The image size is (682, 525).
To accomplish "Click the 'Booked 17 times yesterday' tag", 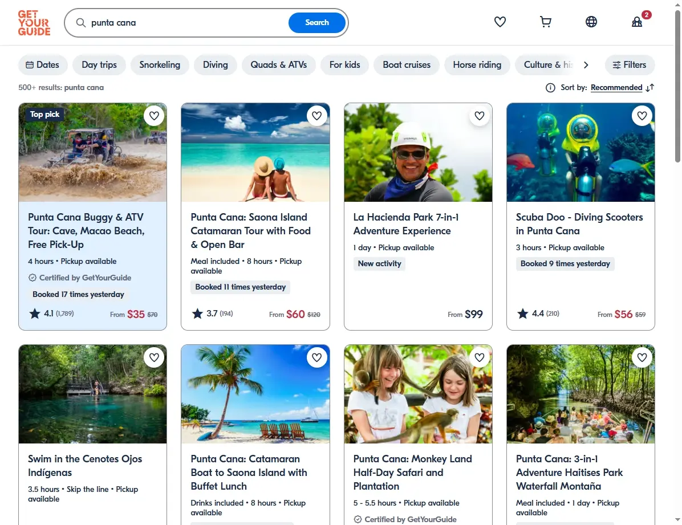I will coord(78,295).
